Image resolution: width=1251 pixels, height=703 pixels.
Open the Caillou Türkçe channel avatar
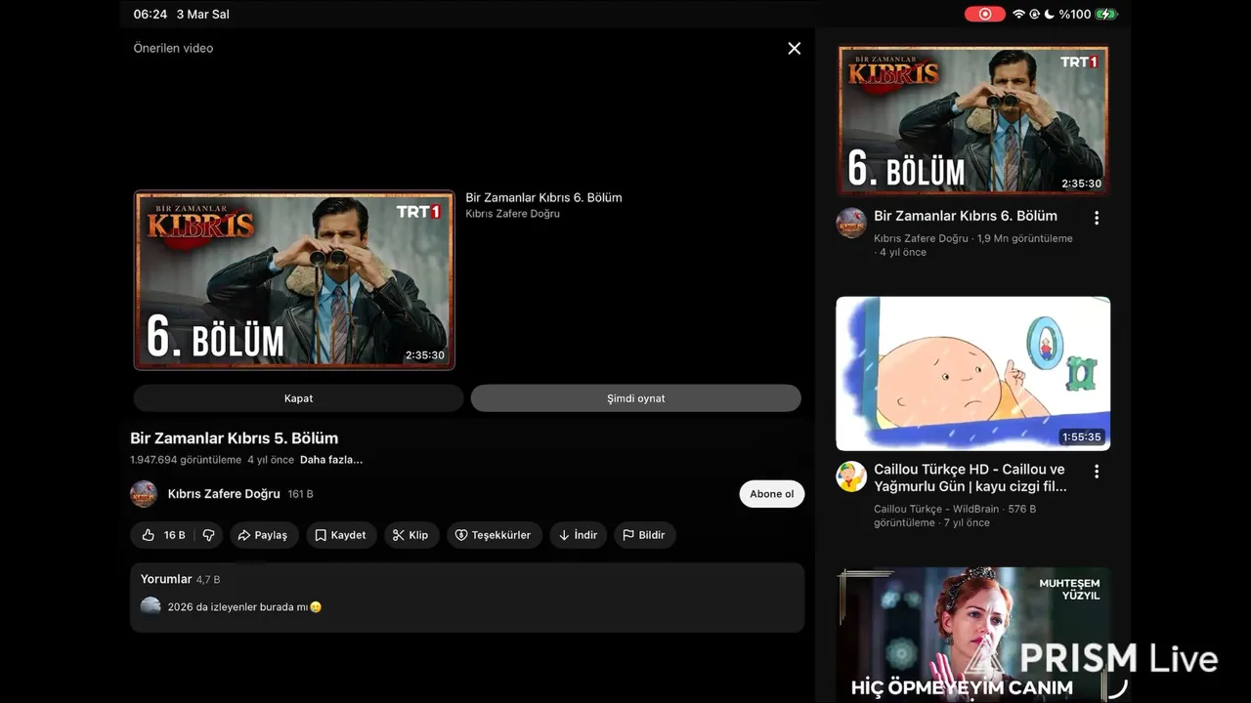(x=851, y=476)
